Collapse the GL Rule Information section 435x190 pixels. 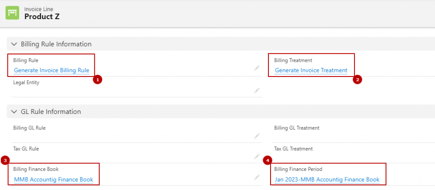pos(14,111)
